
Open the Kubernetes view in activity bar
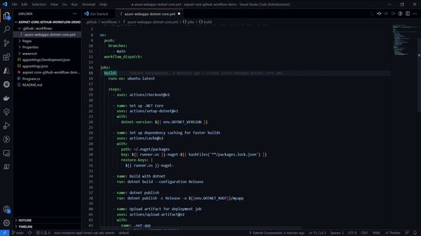pos(7,85)
